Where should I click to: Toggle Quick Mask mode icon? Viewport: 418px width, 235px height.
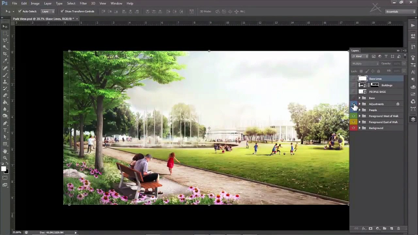pos(5,178)
